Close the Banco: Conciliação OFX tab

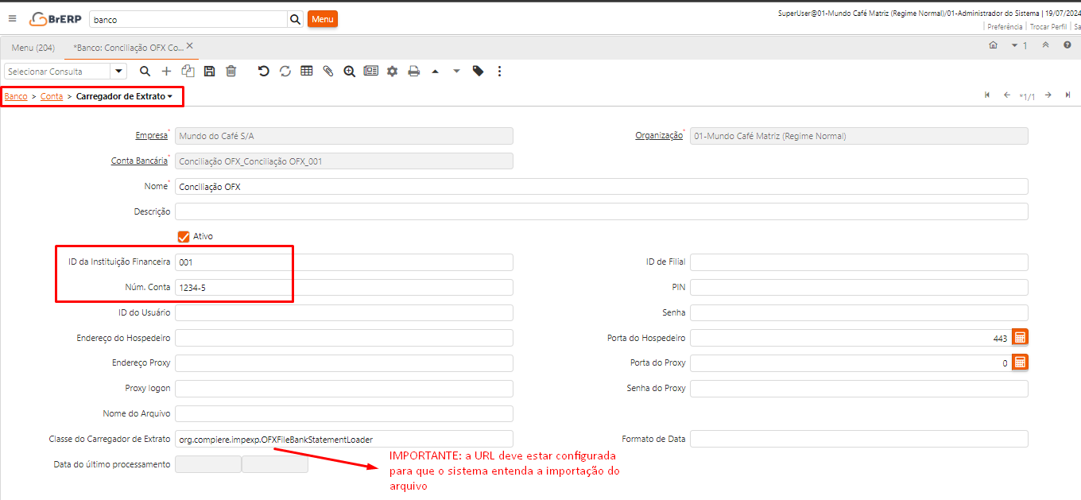pyautogui.click(x=190, y=46)
